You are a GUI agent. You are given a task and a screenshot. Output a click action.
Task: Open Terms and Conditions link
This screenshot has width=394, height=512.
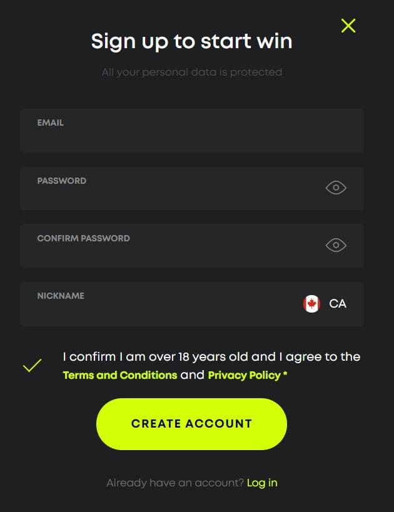pyautogui.click(x=120, y=375)
